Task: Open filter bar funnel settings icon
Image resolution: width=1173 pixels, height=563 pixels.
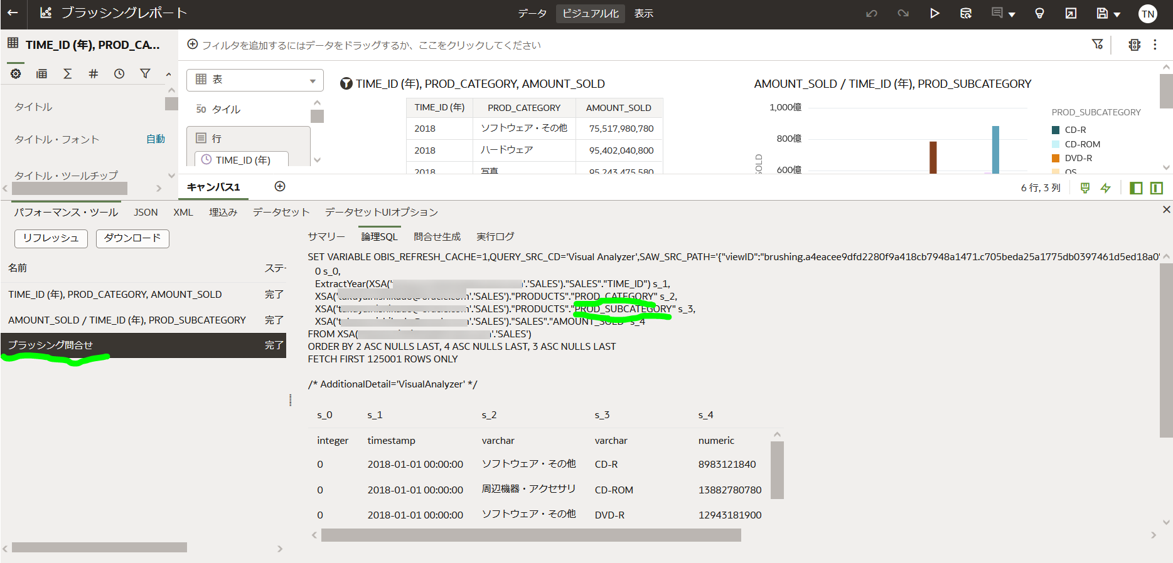Action: pos(1097,45)
